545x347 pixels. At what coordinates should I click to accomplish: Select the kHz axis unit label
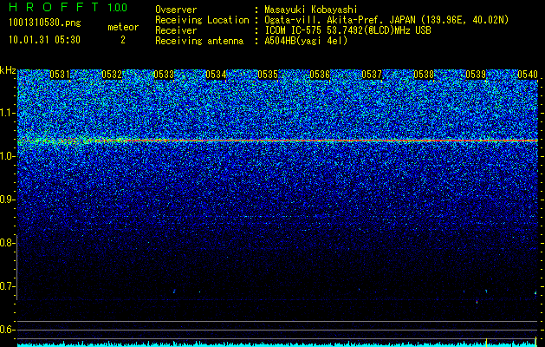coord(8,70)
